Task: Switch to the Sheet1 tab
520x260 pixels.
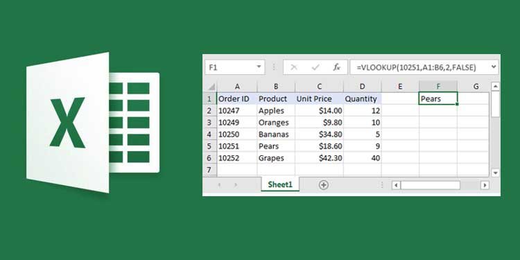Action: click(280, 184)
